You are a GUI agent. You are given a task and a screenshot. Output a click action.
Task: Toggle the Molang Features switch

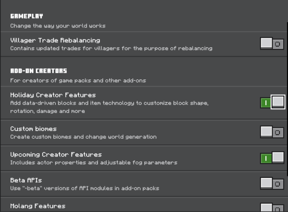(272, 207)
